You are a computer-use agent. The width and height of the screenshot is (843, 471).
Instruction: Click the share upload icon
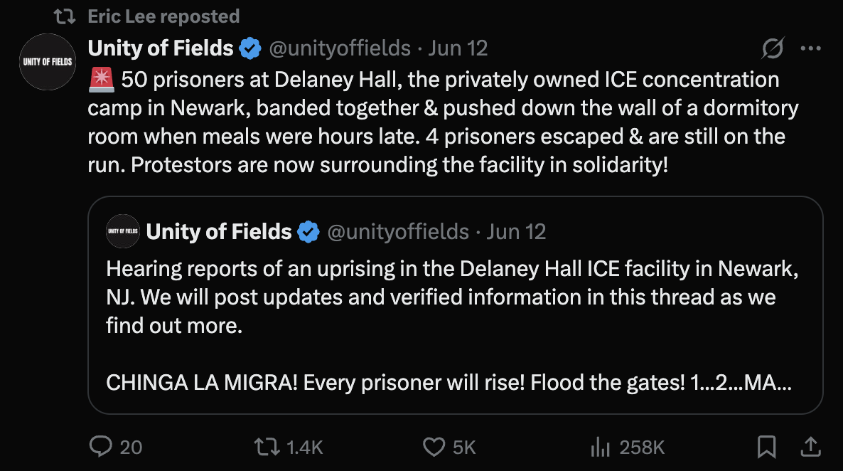point(810,447)
